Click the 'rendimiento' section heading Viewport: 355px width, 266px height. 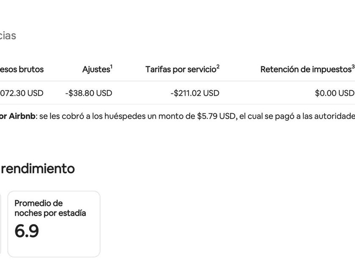[37, 169]
